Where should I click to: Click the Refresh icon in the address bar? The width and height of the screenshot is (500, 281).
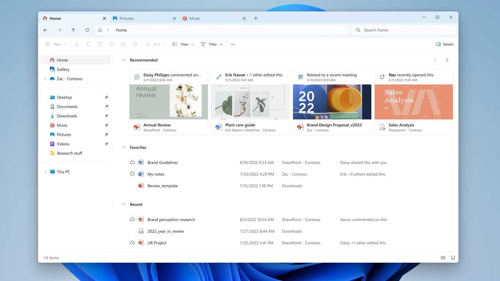click(x=87, y=30)
